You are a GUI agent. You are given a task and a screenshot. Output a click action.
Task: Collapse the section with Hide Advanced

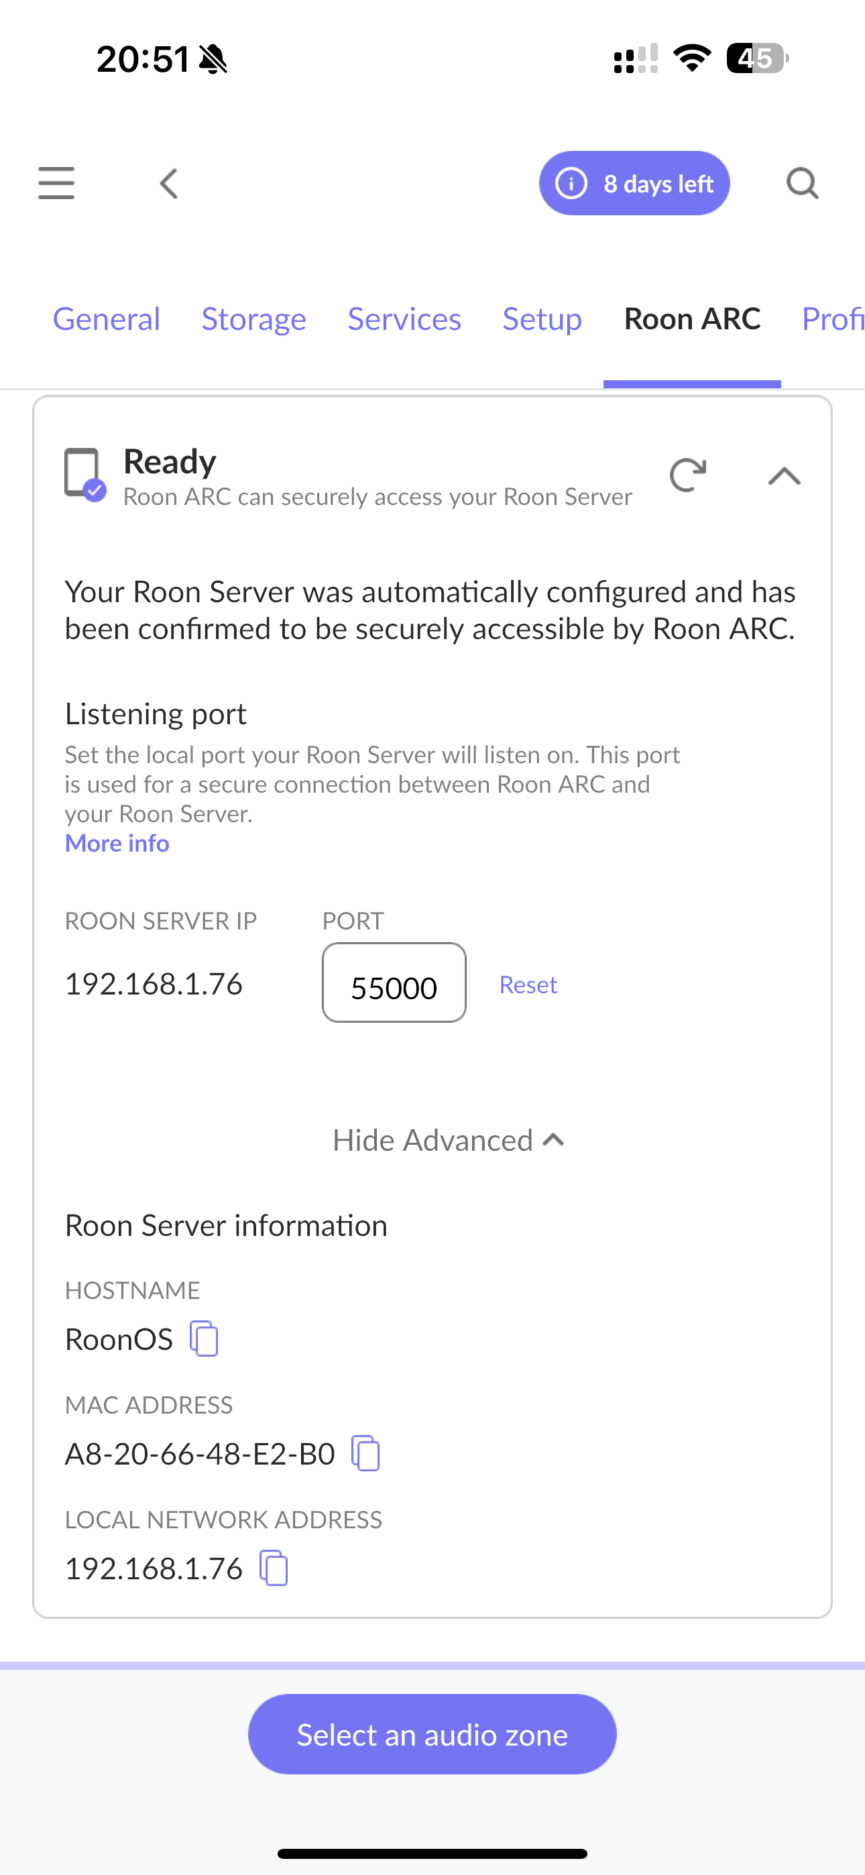coord(449,1140)
